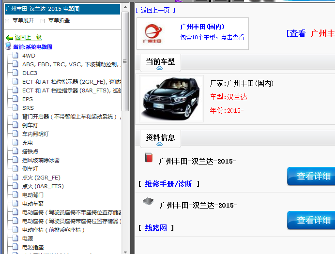The width and height of the screenshot is (335, 254).
Task: Click the document icon beside 倒车灯
Action: click(x=15, y=169)
